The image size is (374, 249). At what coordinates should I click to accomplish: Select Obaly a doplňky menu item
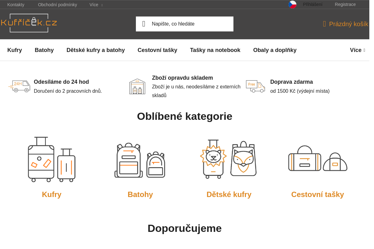275,50
